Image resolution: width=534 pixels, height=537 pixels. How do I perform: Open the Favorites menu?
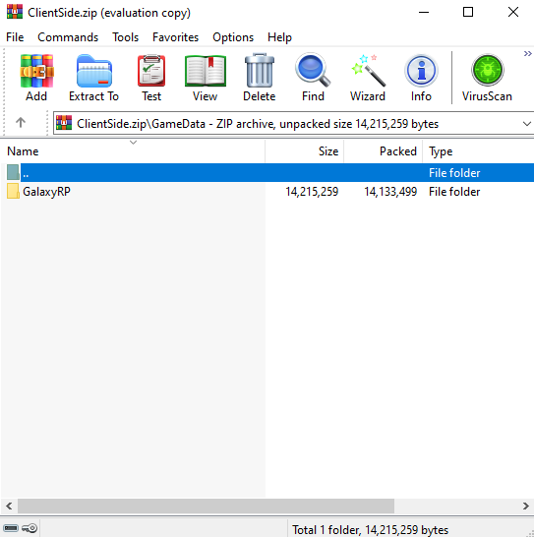(x=175, y=37)
